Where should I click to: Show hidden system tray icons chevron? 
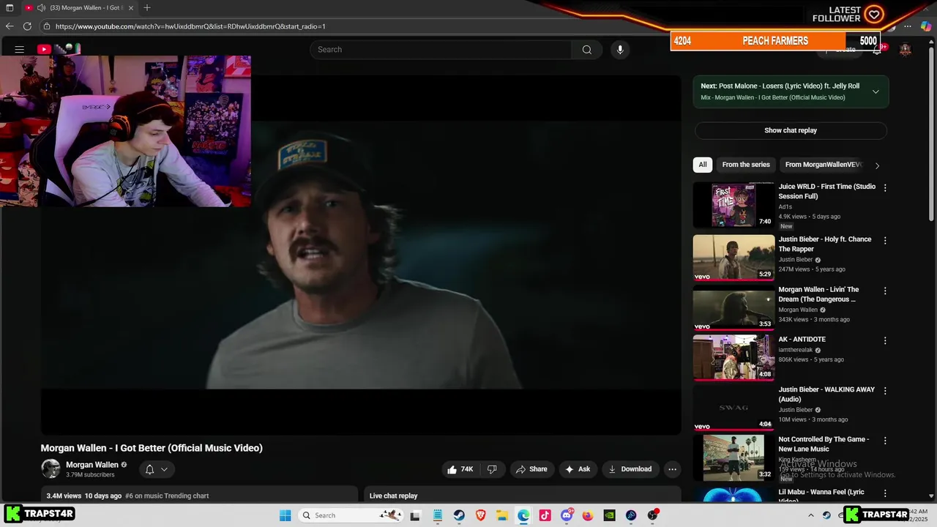(810, 515)
